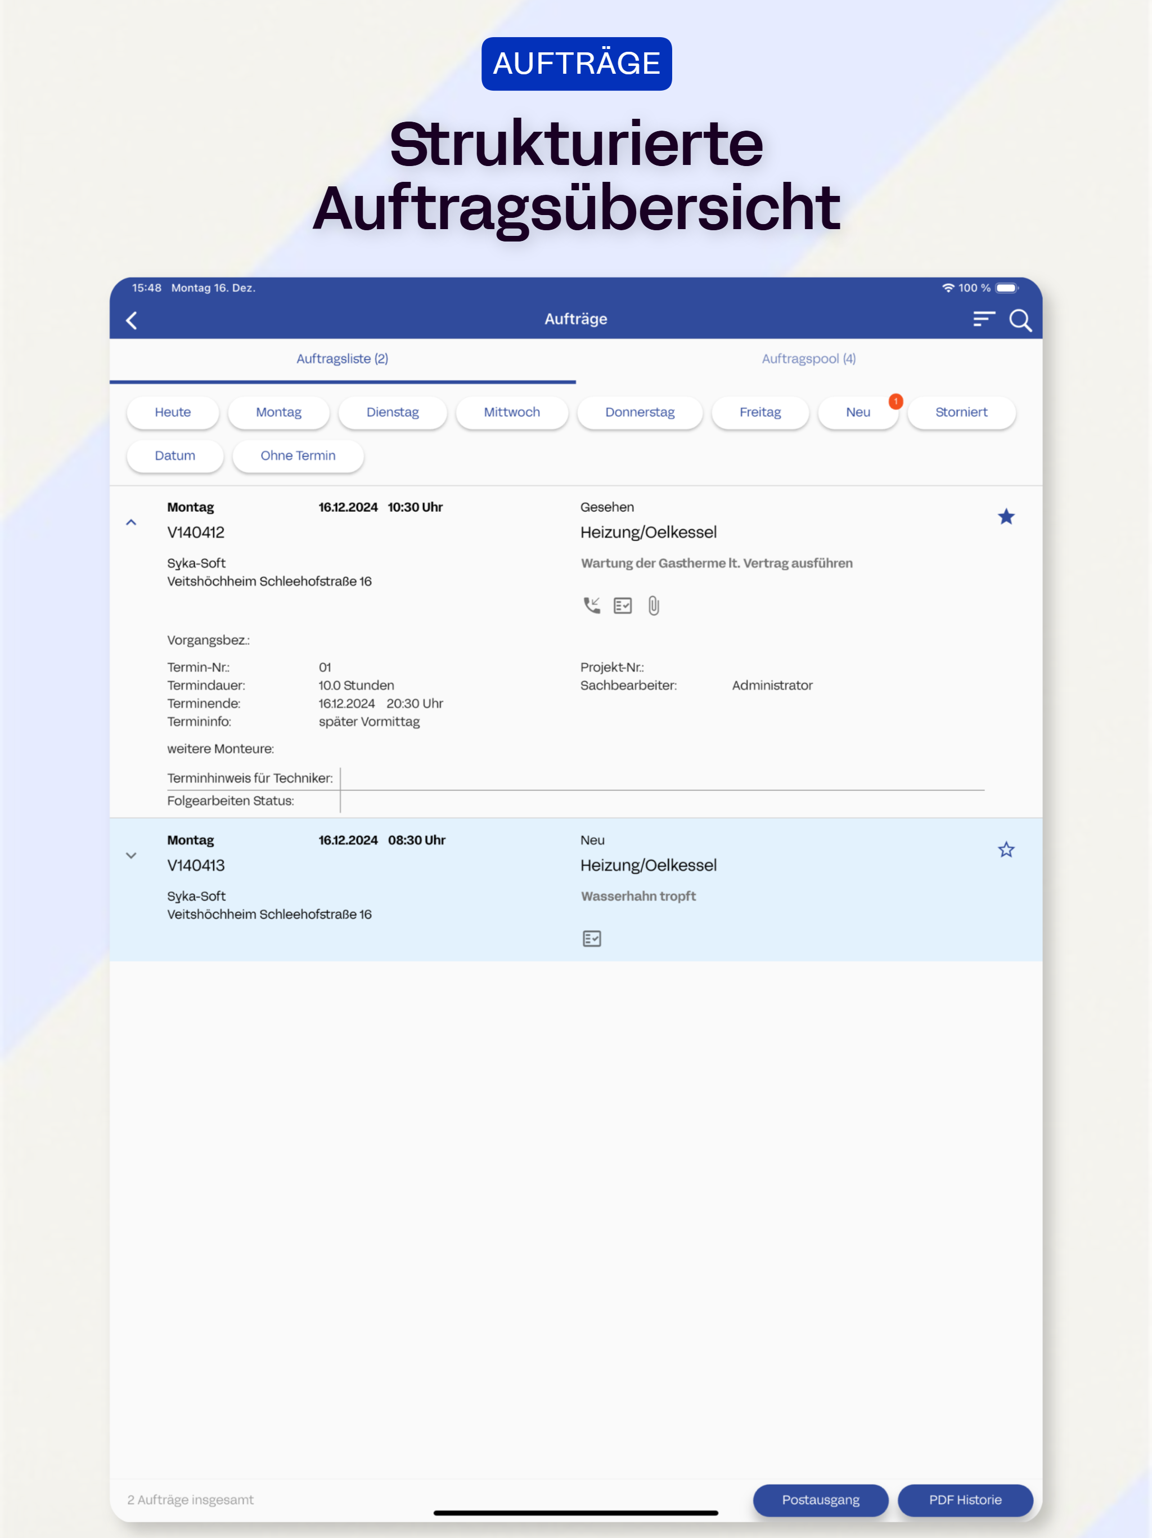This screenshot has height=1538, width=1152.
Task: Show Storniert orders filter
Action: (961, 412)
